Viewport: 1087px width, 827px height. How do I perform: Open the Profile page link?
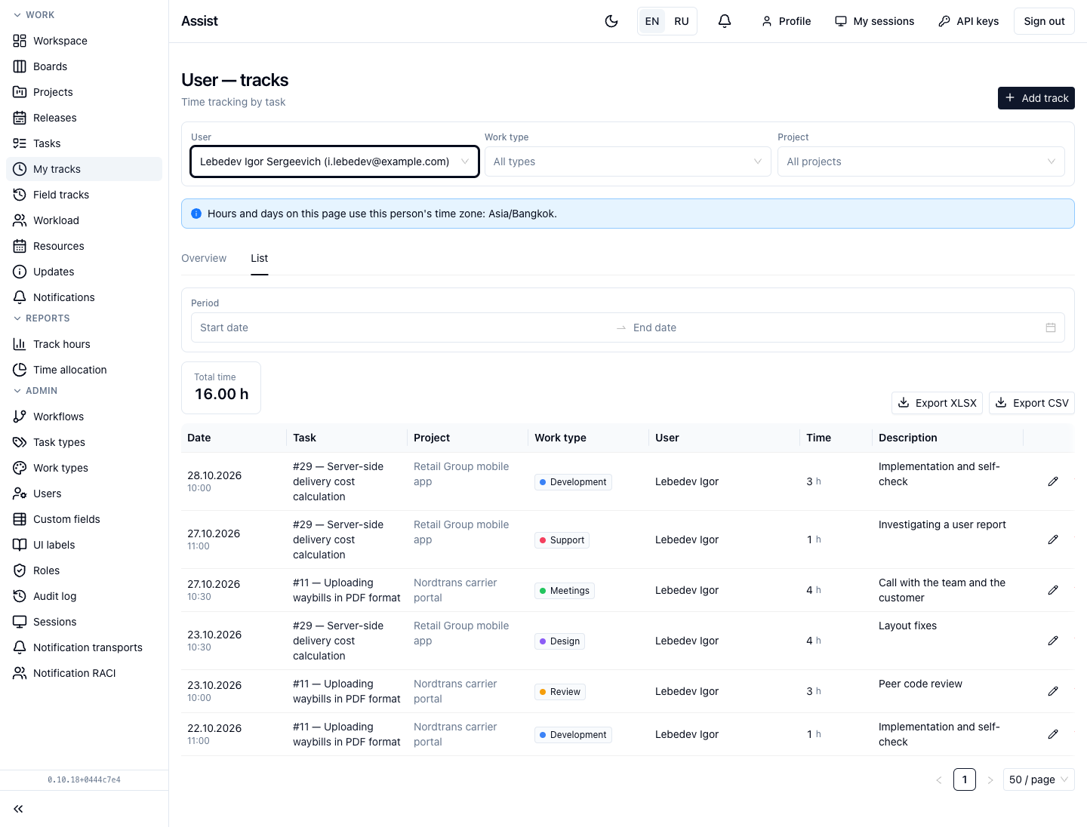coord(786,21)
